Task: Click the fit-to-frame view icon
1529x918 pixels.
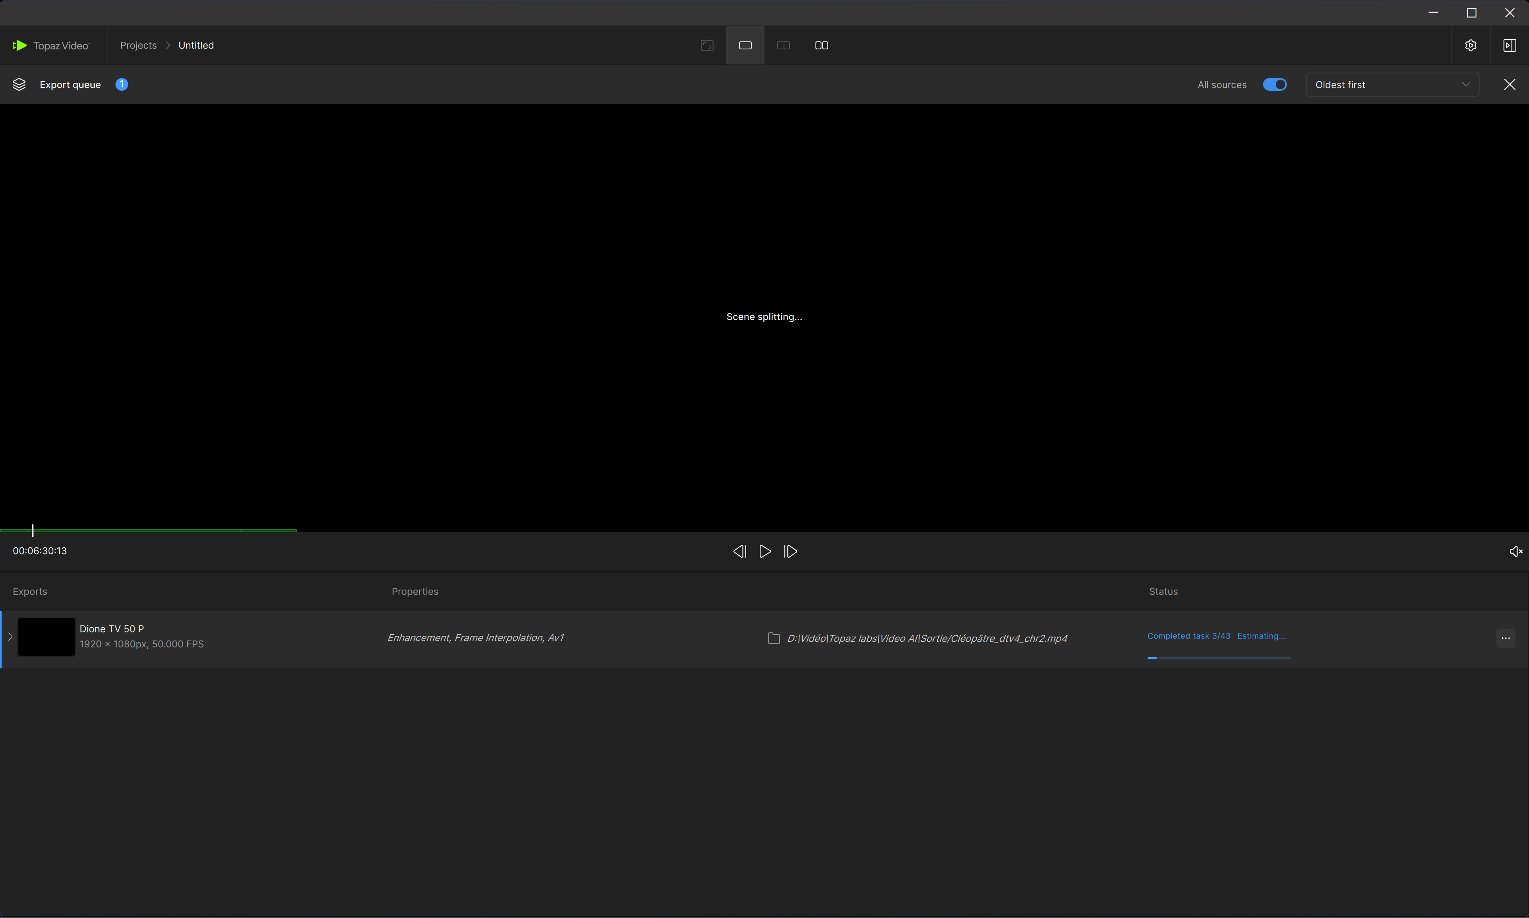Action: 707,45
